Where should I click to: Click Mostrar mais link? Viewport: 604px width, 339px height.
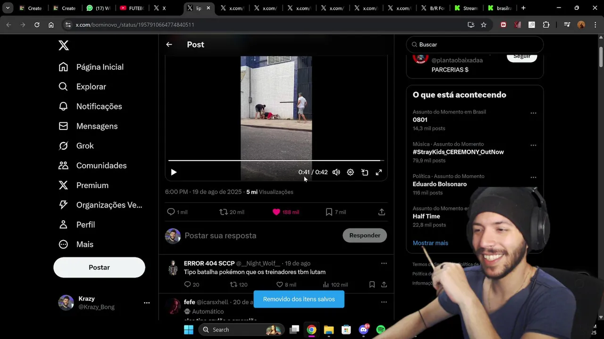coord(430,243)
